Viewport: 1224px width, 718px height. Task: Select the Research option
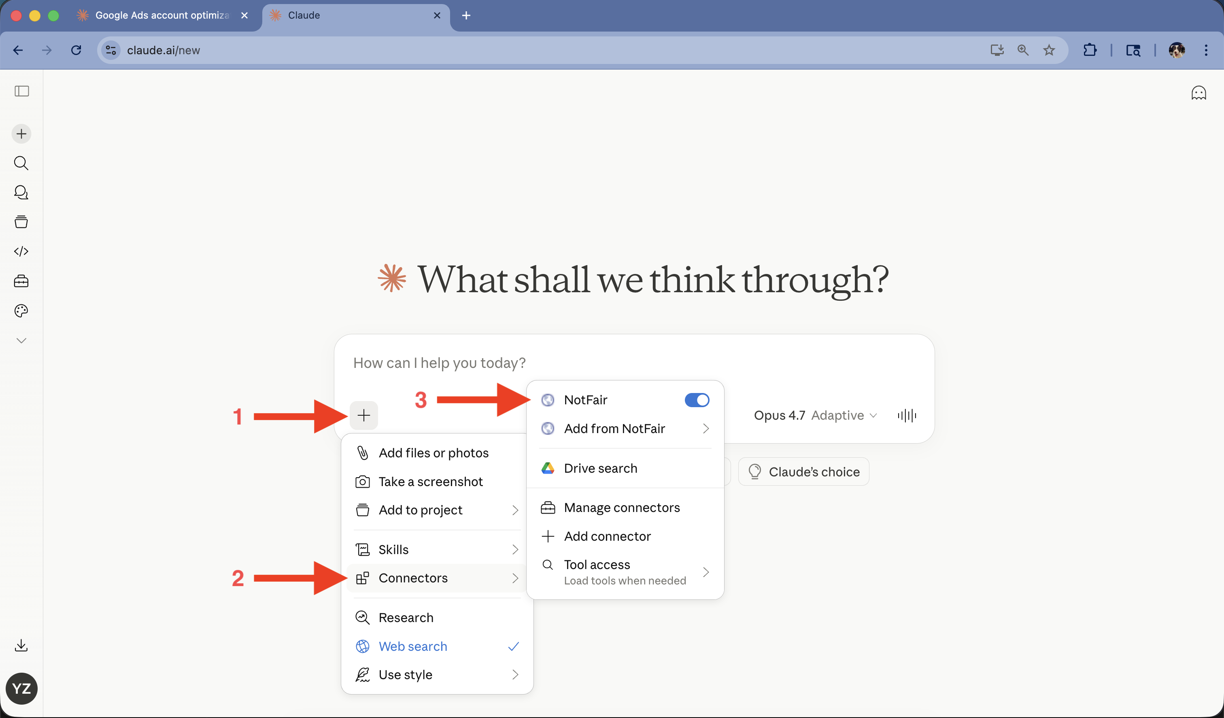(437, 618)
